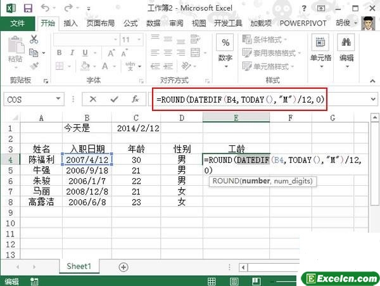Click the Cancel (X) formula entry button
Screen dimensions: 380x286
coord(93,99)
